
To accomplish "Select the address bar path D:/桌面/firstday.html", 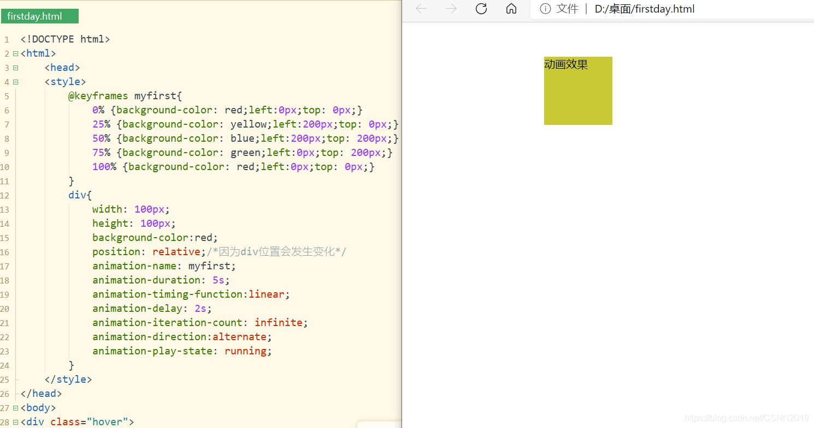I will coord(645,9).
